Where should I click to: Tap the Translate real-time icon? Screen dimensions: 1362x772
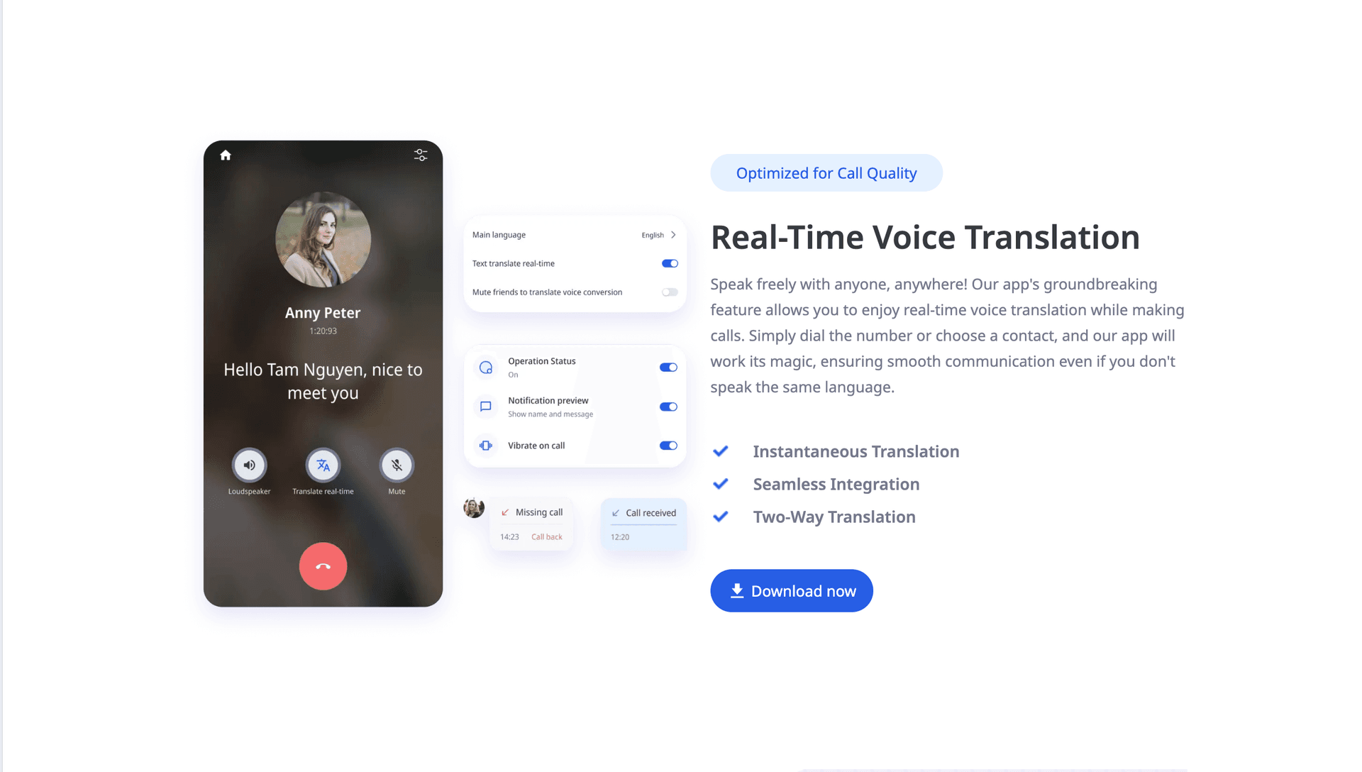point(323,465)
